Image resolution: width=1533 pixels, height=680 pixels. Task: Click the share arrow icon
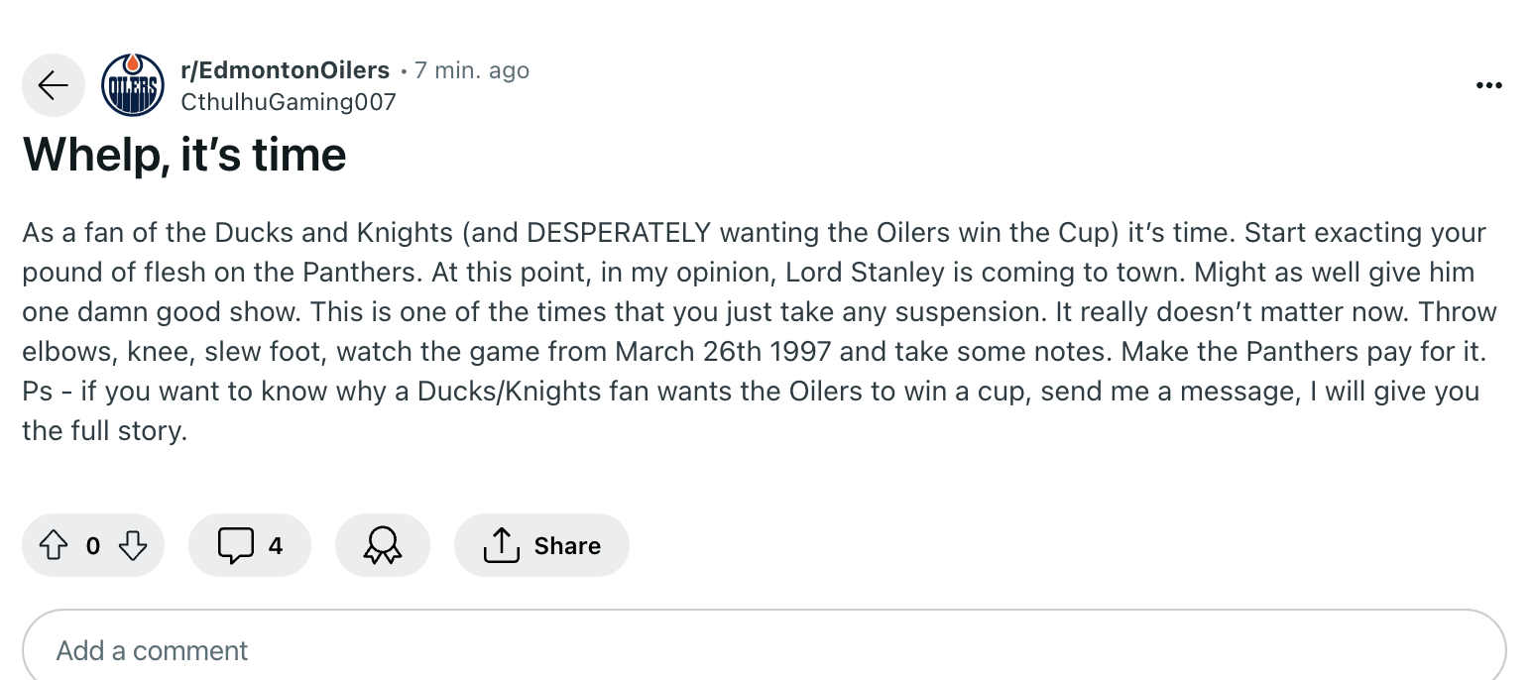[x=502, y=545]
